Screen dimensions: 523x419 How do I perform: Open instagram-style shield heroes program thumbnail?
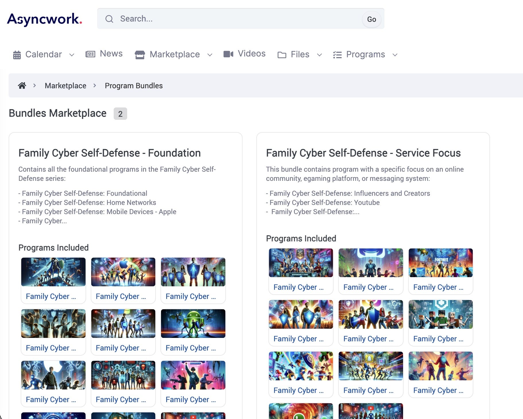click(x=371, y=314)
